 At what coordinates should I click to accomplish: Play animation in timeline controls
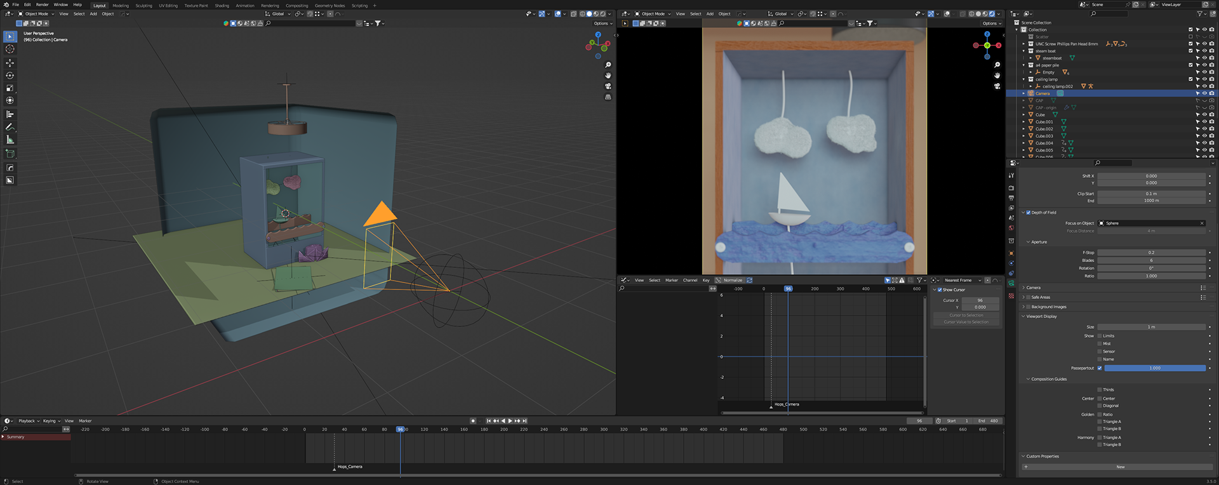tap(510, 421)
